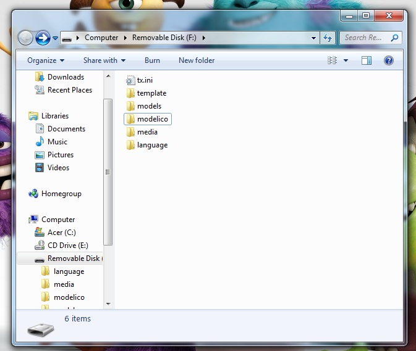Click Downloads folder icon in sidebar
The width and height of the screenshot is (416, 351).
coord(40,77)
